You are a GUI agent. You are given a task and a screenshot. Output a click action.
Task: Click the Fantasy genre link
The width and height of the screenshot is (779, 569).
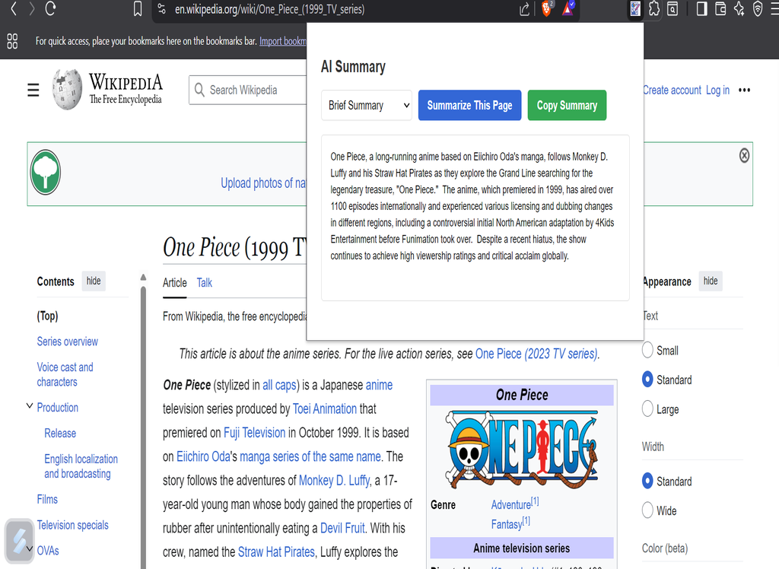[x=507, y=524]
